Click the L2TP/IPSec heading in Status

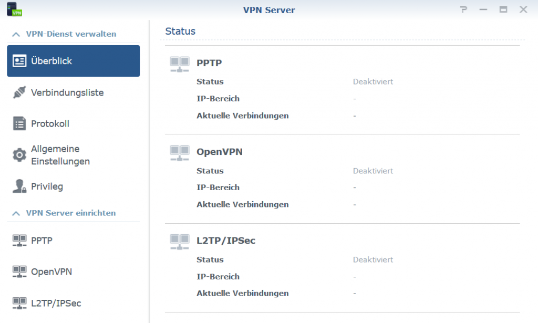click(227, 241)
